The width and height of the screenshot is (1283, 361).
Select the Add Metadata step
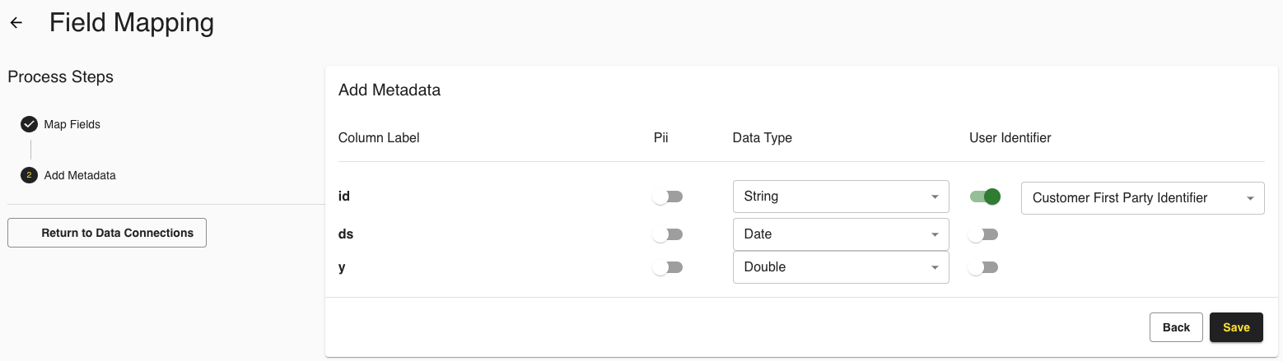coord(79,175)
